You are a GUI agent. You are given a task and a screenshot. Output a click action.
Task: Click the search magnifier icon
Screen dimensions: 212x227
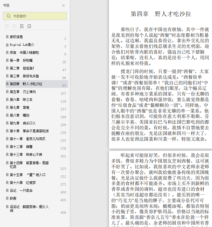(9, 16)
